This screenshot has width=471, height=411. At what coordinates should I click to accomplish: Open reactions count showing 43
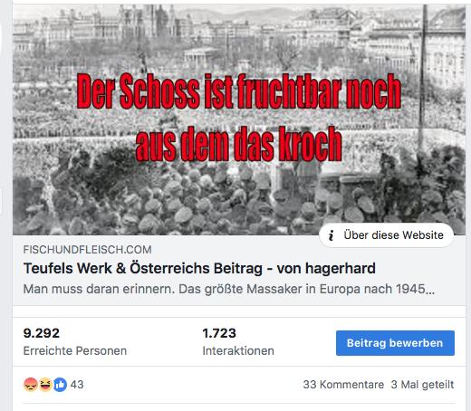(77, 385)
